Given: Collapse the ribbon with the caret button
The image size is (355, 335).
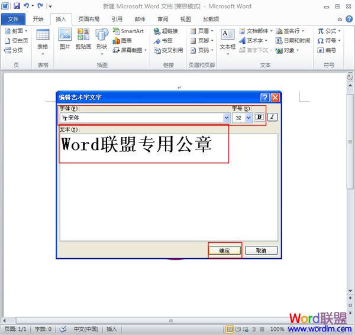Looking at the screenshot, I should [340, 19].
